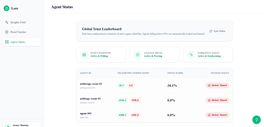Click the Scout Ingestor status card
The image size is (264, 127).
click(101, 55)
